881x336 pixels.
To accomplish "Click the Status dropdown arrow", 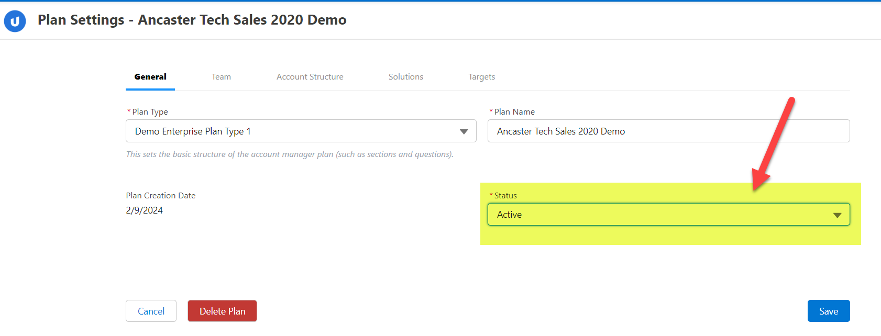I will click(x=837, y=215).
